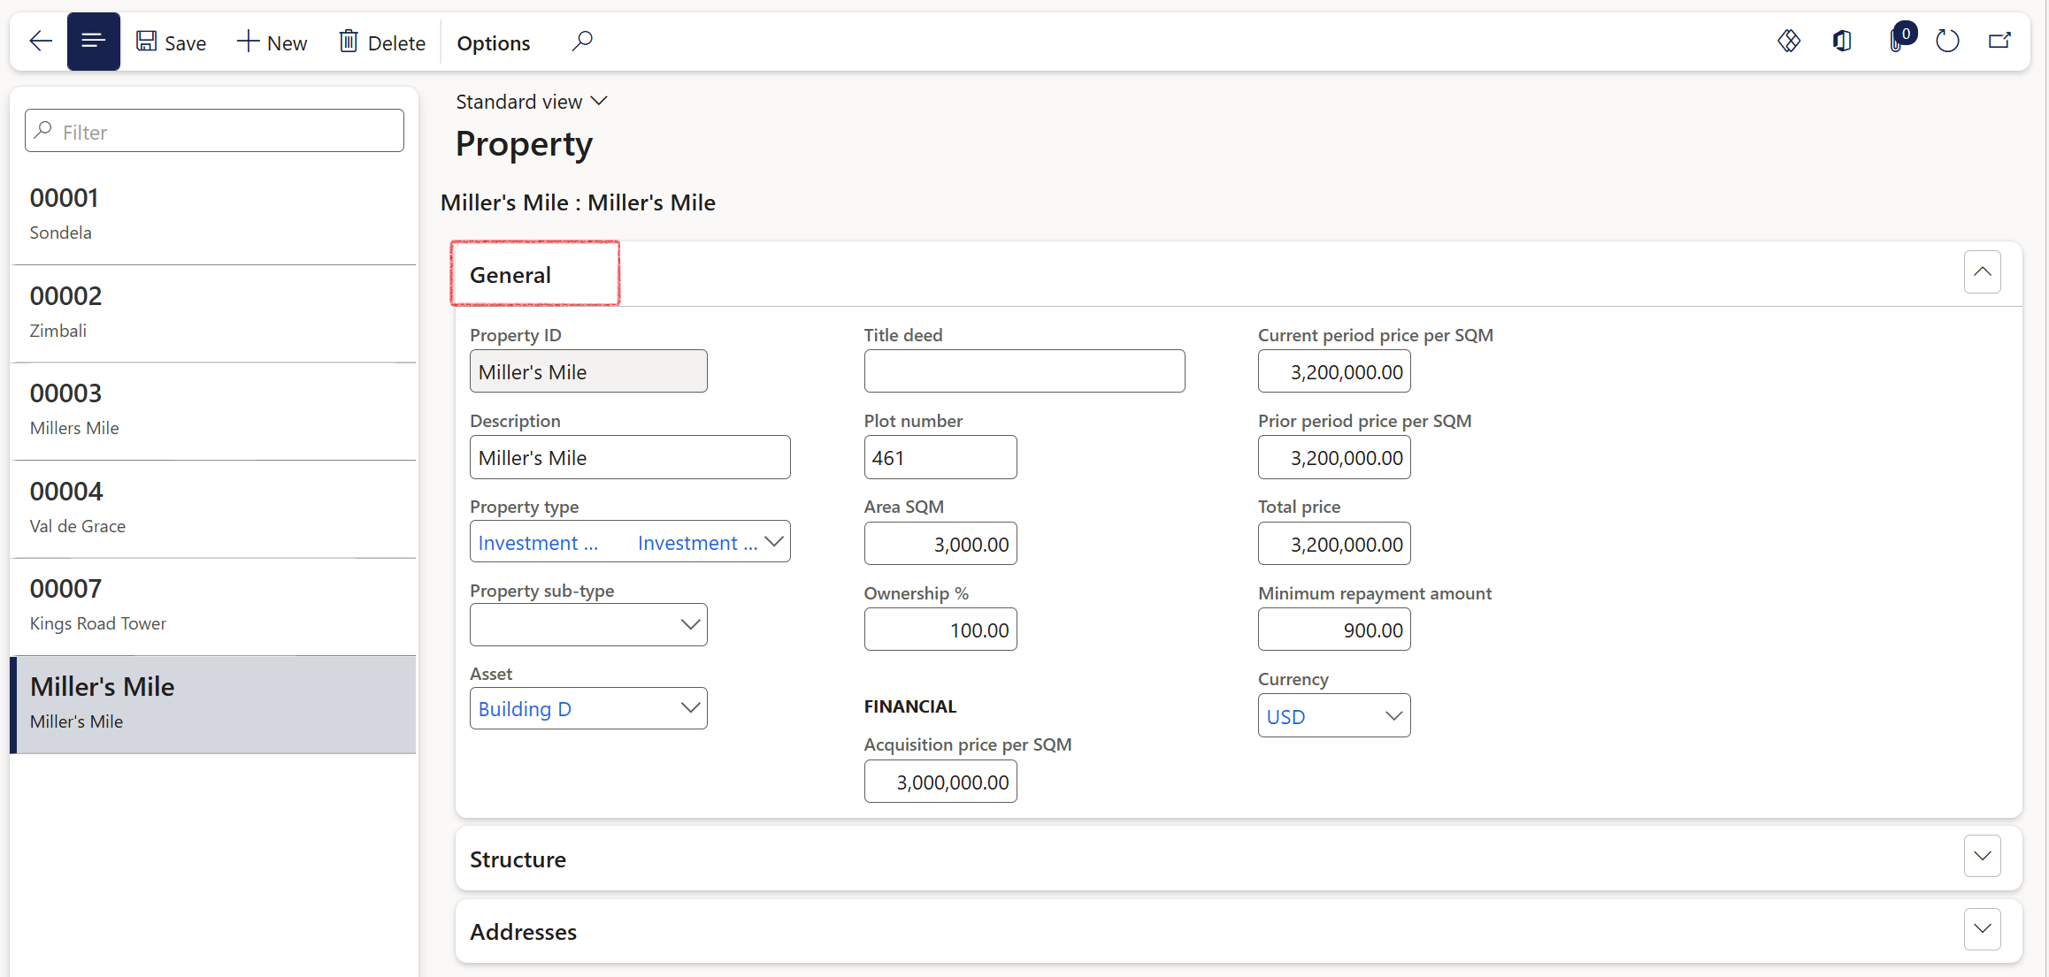Expand the Addresses section
The width and height of the screenshot is (2049, 977).
pyautogui.click(x=1983, y=928)
